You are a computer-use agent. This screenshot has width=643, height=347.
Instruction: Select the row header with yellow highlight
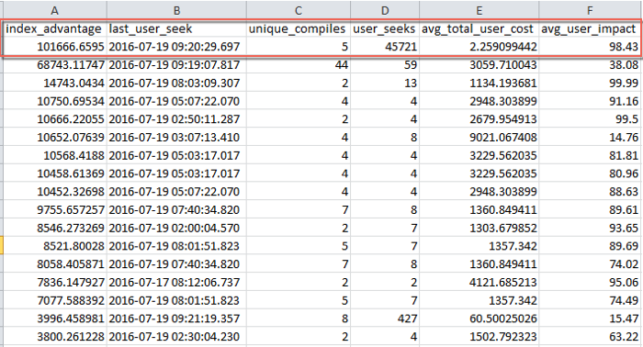point(2,246)
